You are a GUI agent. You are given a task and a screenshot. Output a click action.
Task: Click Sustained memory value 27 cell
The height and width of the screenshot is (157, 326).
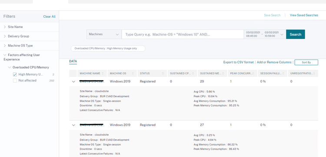(202, 125)
